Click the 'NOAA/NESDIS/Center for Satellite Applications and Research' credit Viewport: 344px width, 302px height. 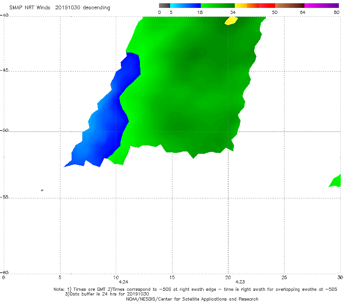[x=192, y=299]
